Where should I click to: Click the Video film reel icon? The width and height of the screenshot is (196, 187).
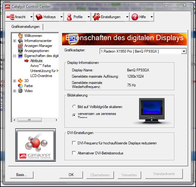coord(20,91)
